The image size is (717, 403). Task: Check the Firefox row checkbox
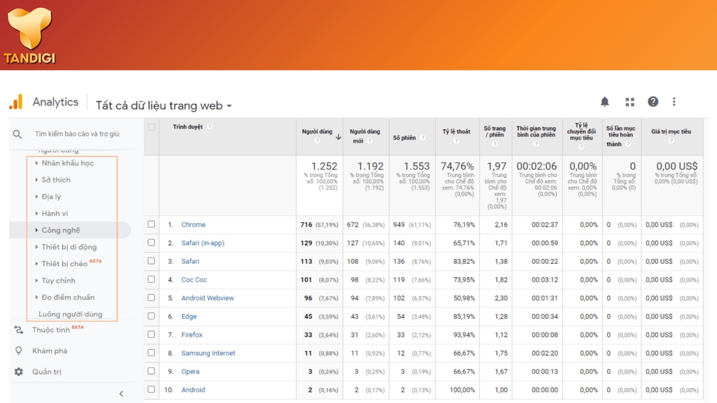coord(151,334)
